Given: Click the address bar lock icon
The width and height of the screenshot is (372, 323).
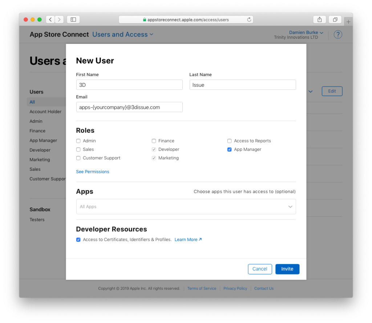Looking at the screenshot, I should [x=145, y=20].
